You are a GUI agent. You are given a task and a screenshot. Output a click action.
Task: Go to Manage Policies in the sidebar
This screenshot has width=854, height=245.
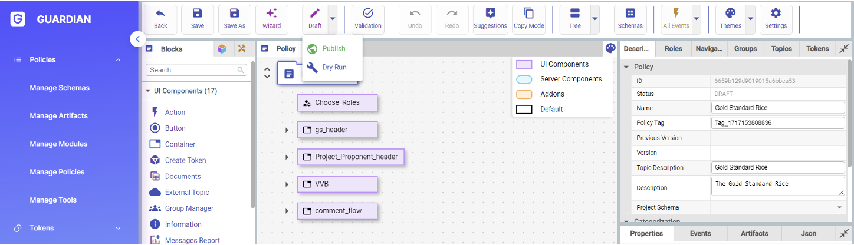click(x=57, y=172)
